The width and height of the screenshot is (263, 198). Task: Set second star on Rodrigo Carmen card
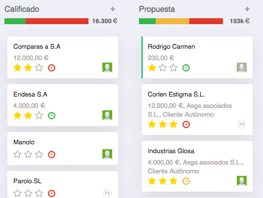(x=163, y=68)
